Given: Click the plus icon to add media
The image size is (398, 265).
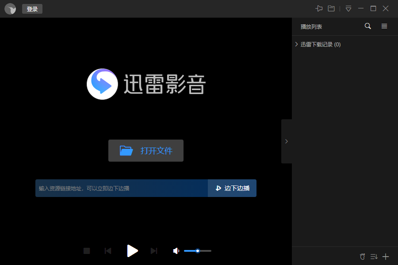Looking at the screenshot, I should click(385, 256).
